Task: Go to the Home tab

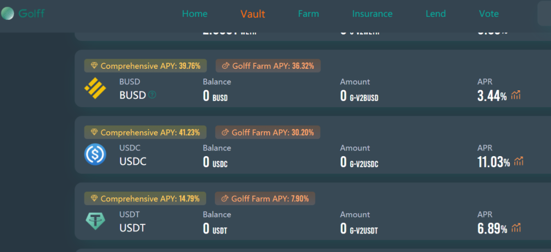Action: point(195,14)
